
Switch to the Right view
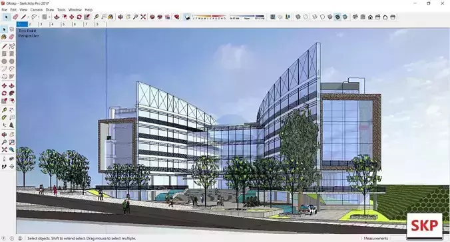[377, 17]
